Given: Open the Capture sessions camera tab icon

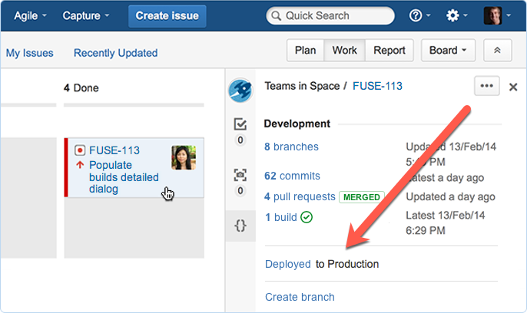Looking at the screenshot, I should point(240,175).
